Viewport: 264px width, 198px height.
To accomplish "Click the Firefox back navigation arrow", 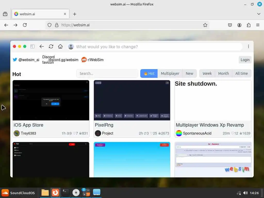I will [x=6, y=25].
